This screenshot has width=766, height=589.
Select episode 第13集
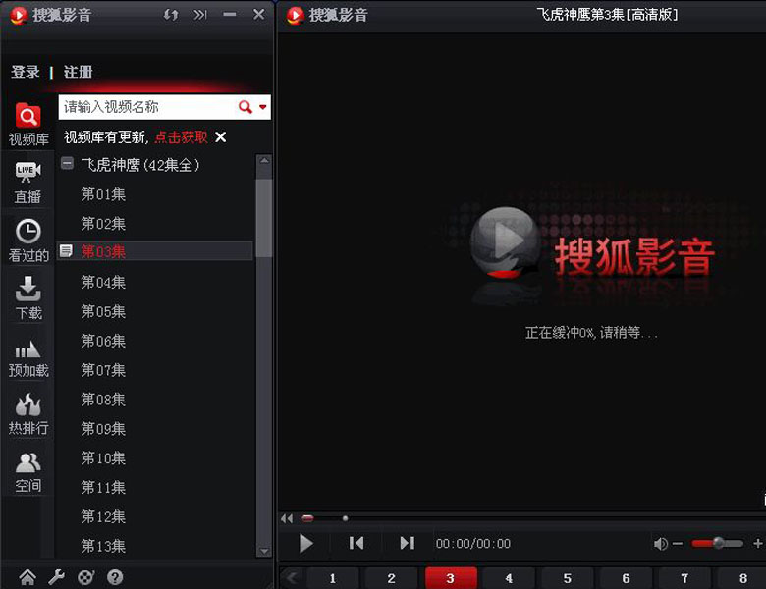click(103, 546)
